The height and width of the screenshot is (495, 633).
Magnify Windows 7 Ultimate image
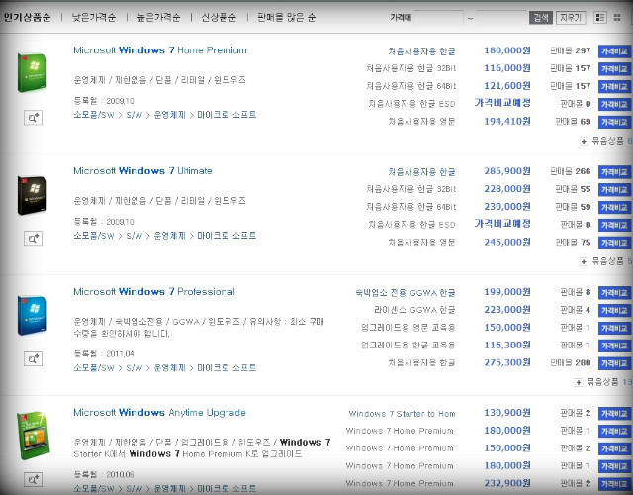(x=33, y=239)
